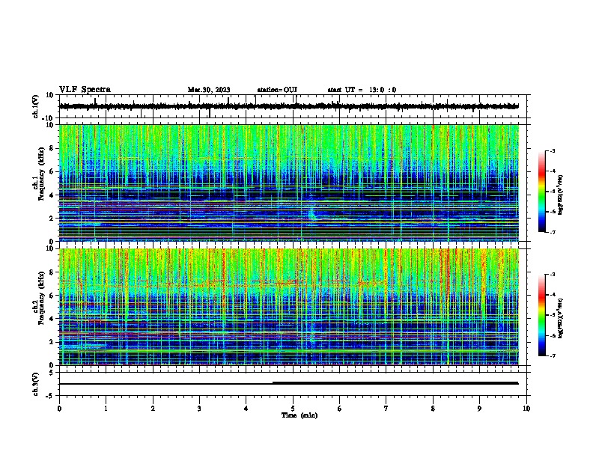Click the "station=OUI" label
Image resolution: width=593 pixels, height=458 pixels.
coord(277,90)
